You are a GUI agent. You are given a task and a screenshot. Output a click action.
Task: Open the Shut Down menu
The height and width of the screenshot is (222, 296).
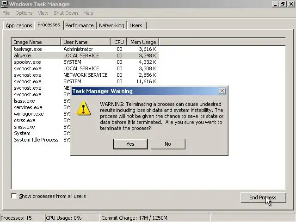tap(66, 13)
